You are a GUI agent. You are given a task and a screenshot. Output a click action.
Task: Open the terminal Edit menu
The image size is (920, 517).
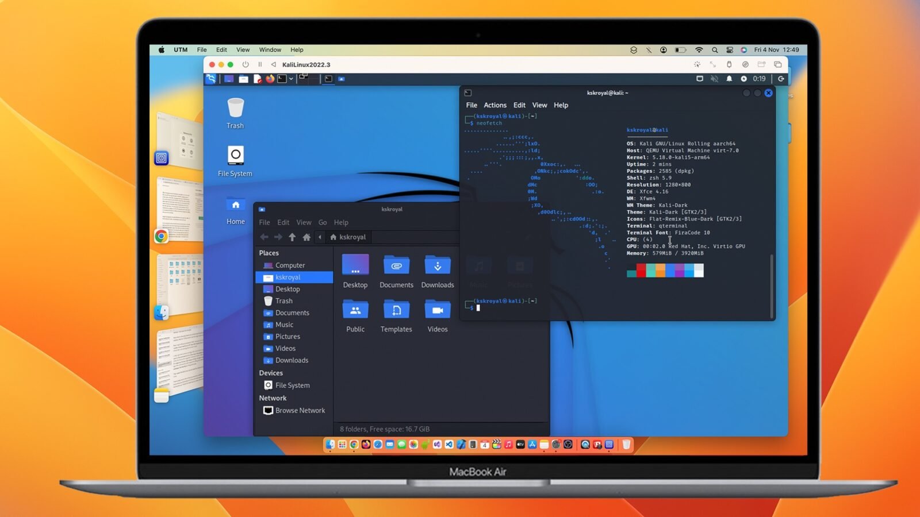(519, 105)
